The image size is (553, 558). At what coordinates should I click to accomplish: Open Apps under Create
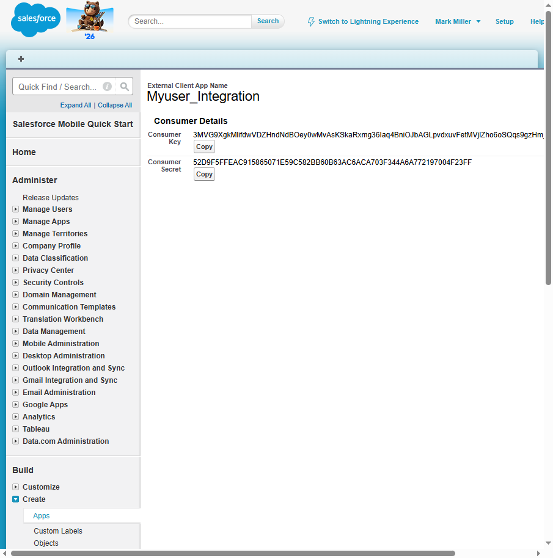[x=42, y=516]
